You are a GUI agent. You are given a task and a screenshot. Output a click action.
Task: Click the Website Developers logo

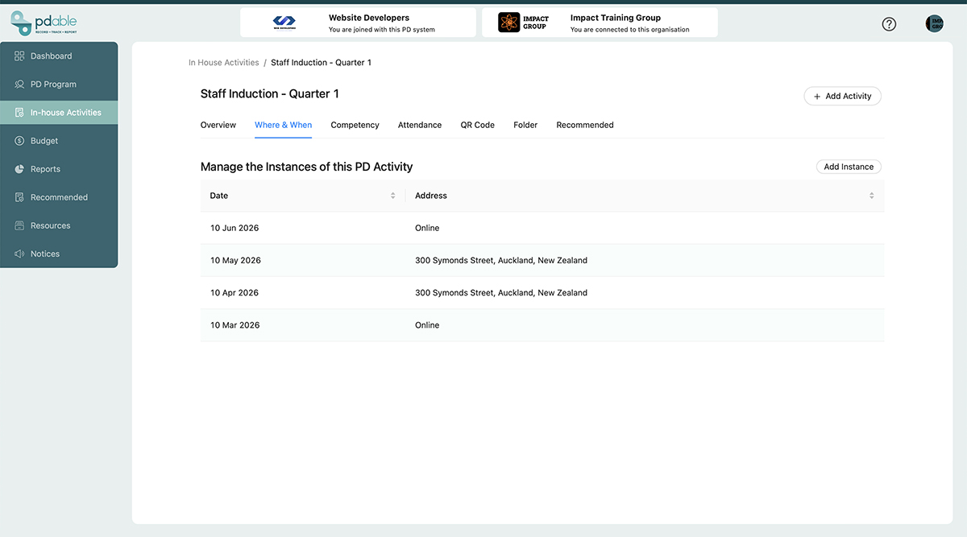pyautogui.click(x=284, y=23)
